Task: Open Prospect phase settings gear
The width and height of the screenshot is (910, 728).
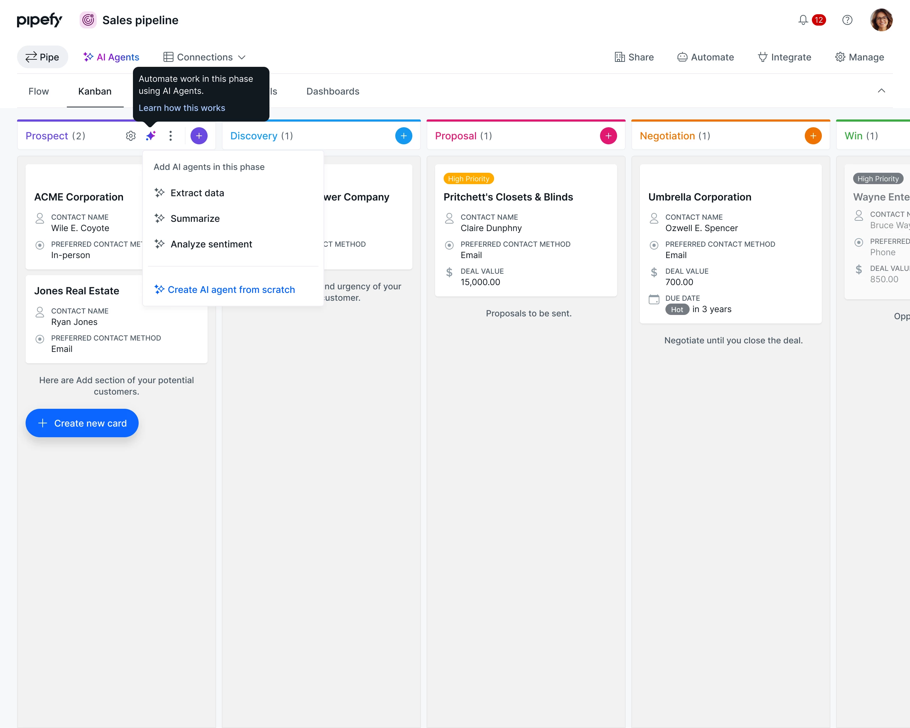Action: coord(131,136)
